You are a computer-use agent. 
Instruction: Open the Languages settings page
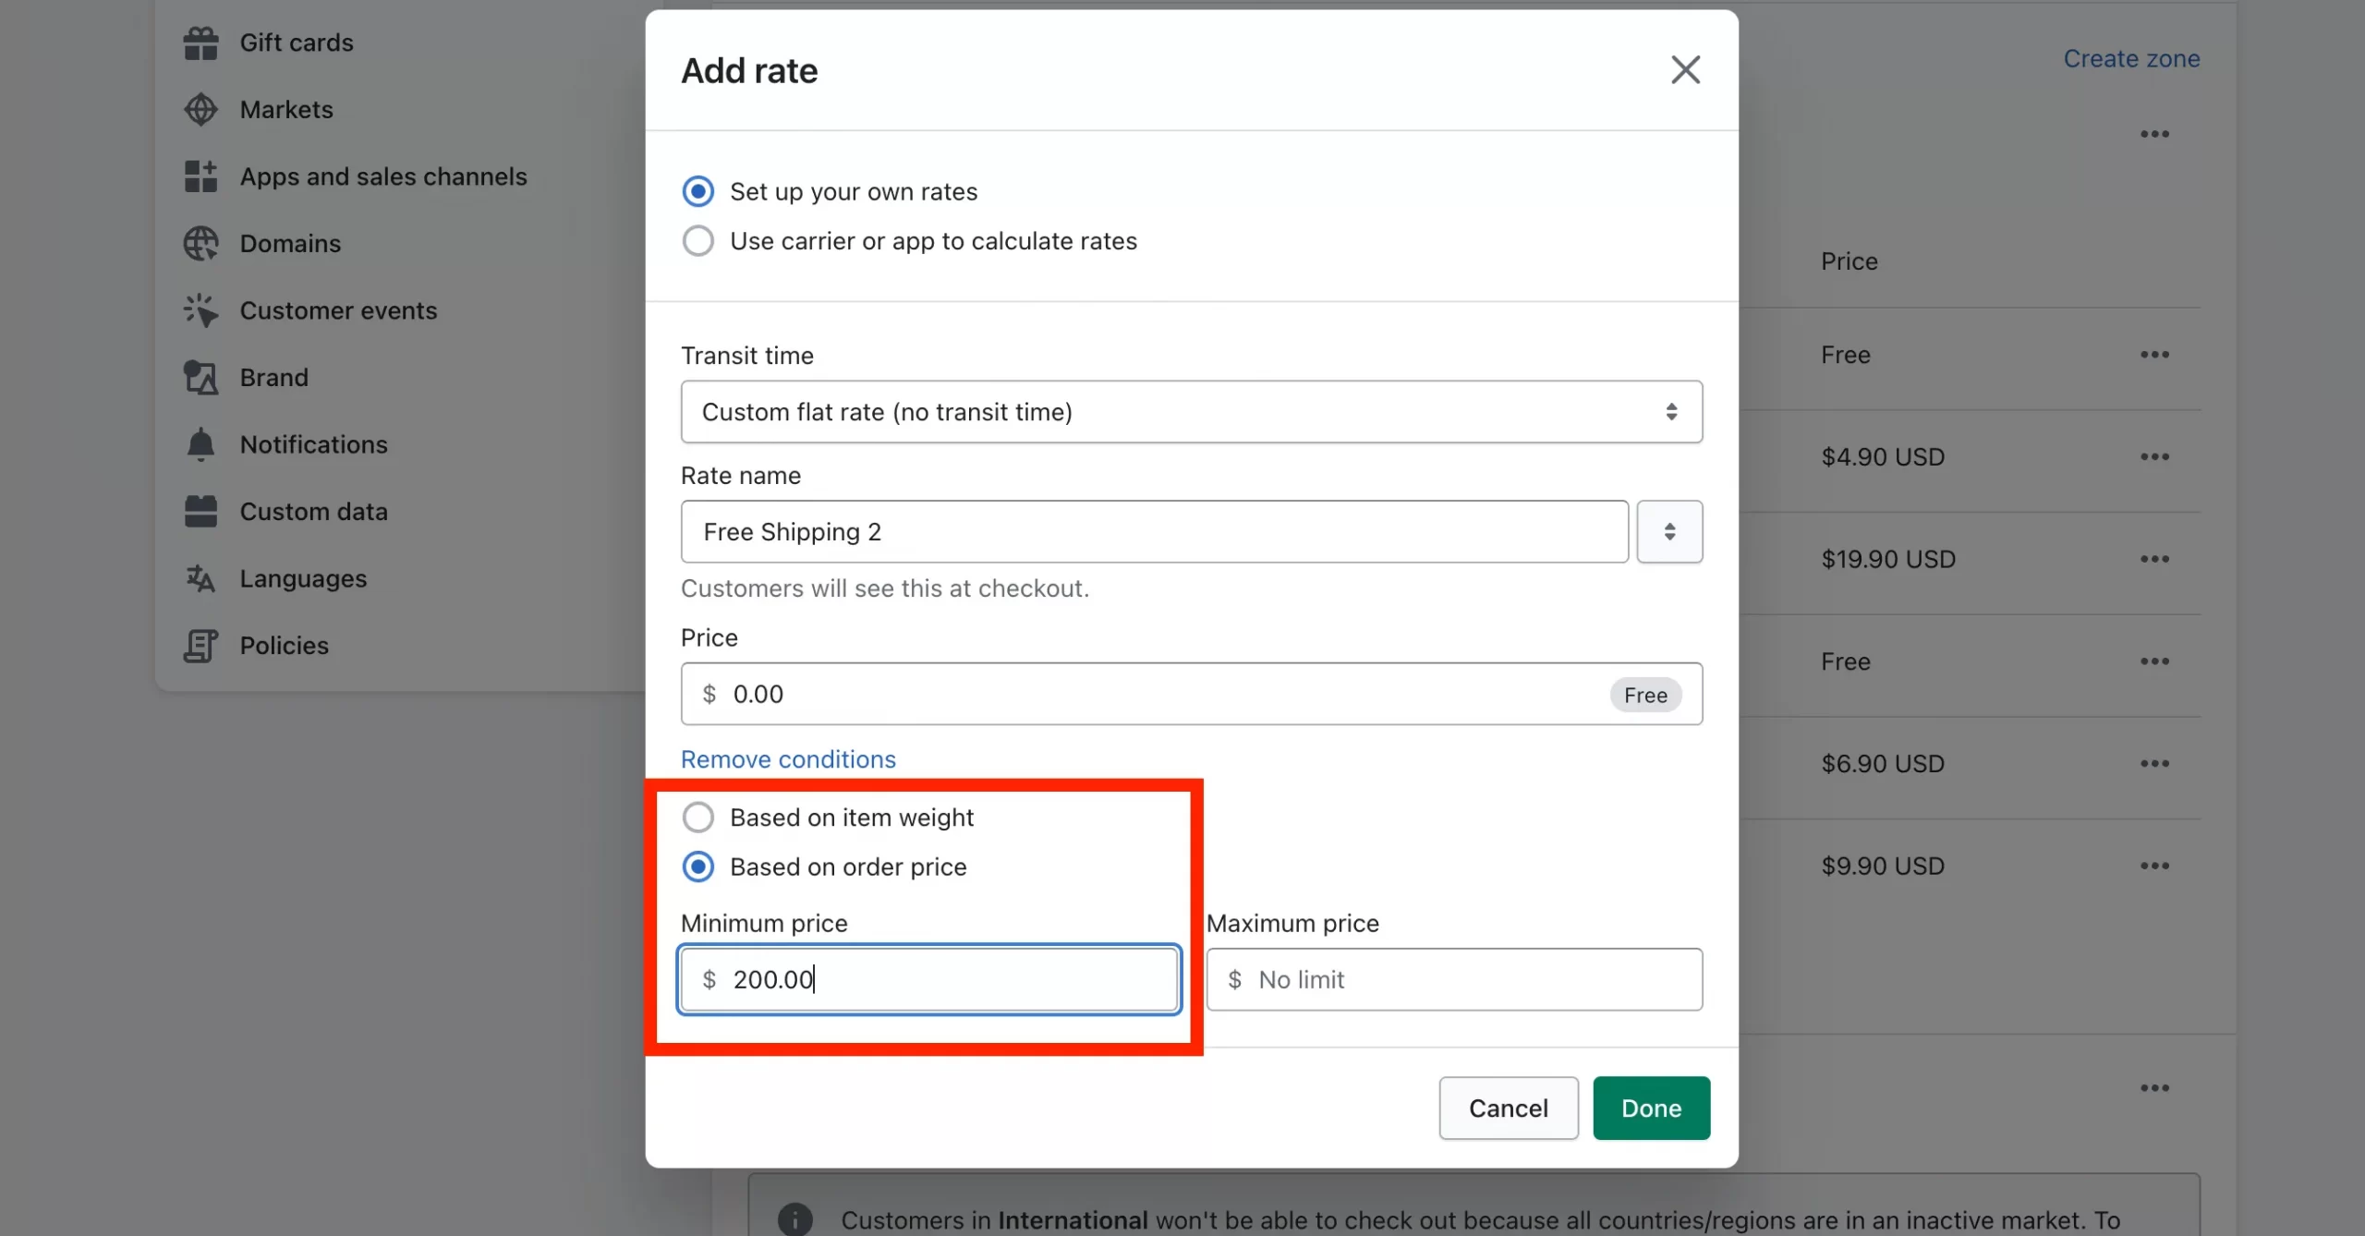(302, 579)
